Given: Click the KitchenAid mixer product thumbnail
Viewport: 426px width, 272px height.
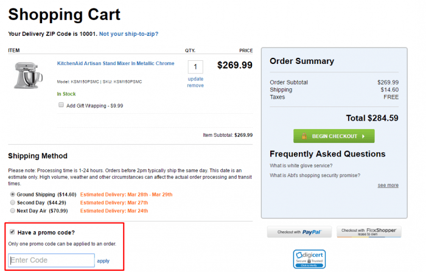Looking at the screenshot, I should point(28,75).
